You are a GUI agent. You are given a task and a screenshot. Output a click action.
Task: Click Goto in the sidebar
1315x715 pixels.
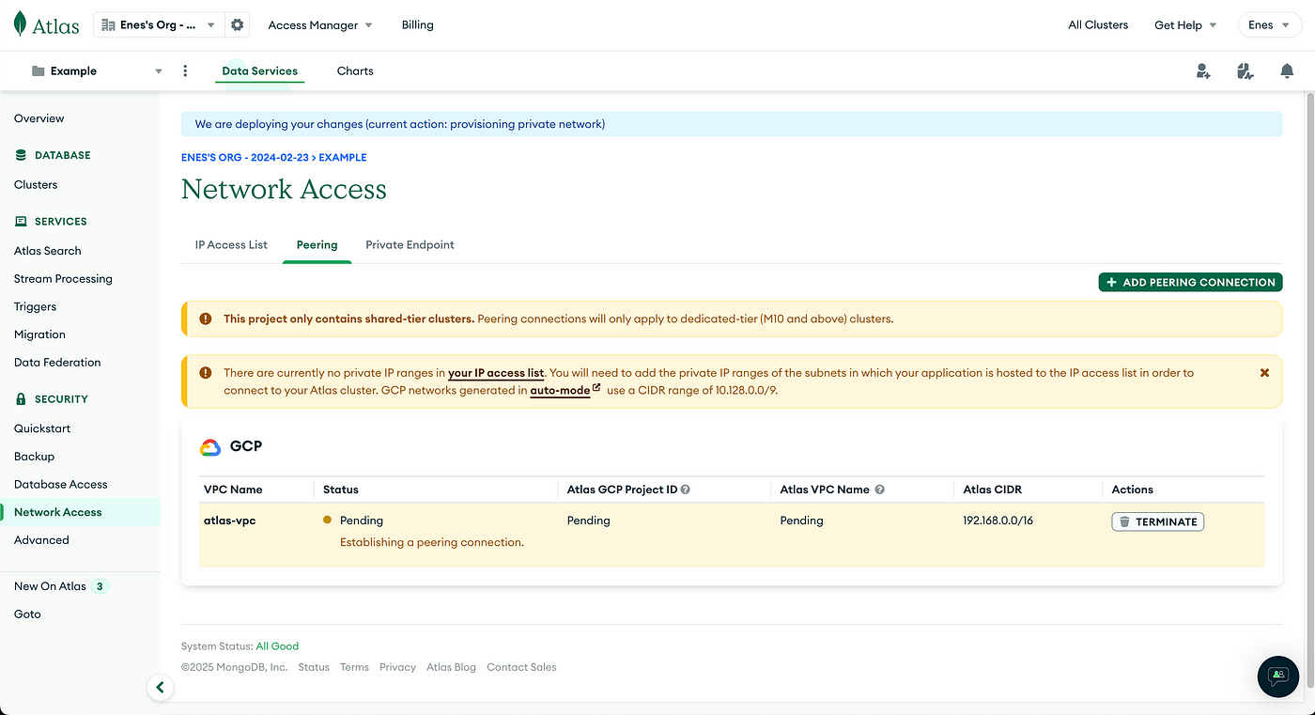(x=27, y=614)
